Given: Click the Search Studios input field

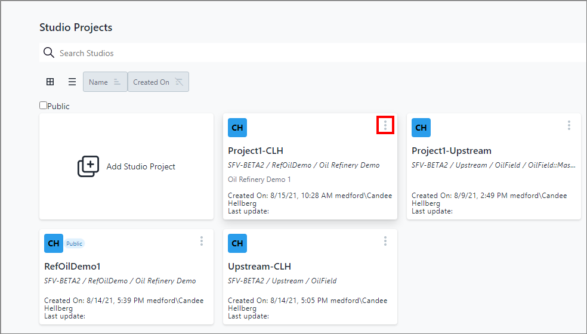Looking at the screenshot, I should (x=298, y=53).
